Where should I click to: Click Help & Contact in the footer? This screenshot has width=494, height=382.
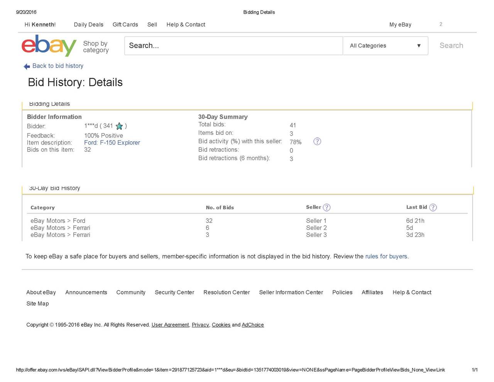point(412,292)
